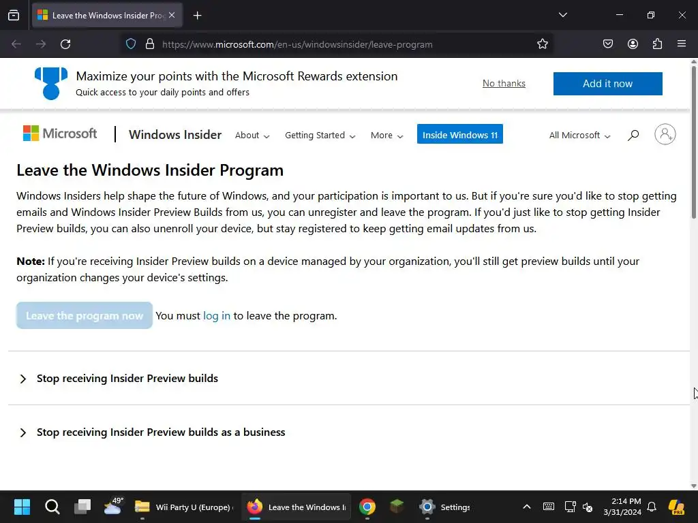Click Add it now button
Image resolution: width=698 pixels, height=523 pixels.
607,84
